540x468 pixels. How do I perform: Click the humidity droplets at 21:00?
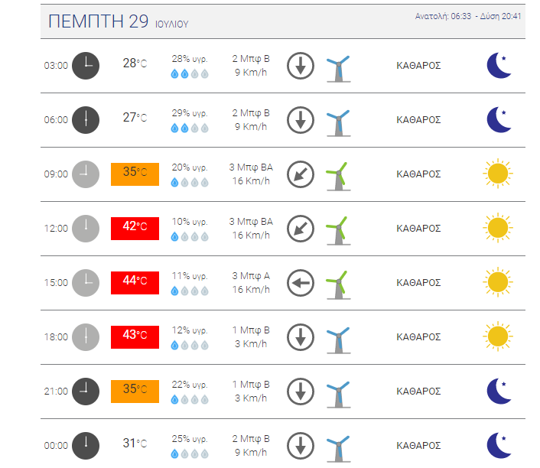coord(190,399)
